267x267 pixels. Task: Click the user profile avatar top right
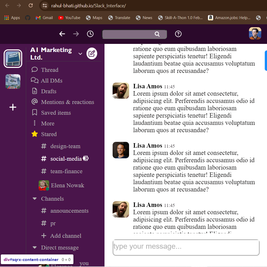coord(255,34)
